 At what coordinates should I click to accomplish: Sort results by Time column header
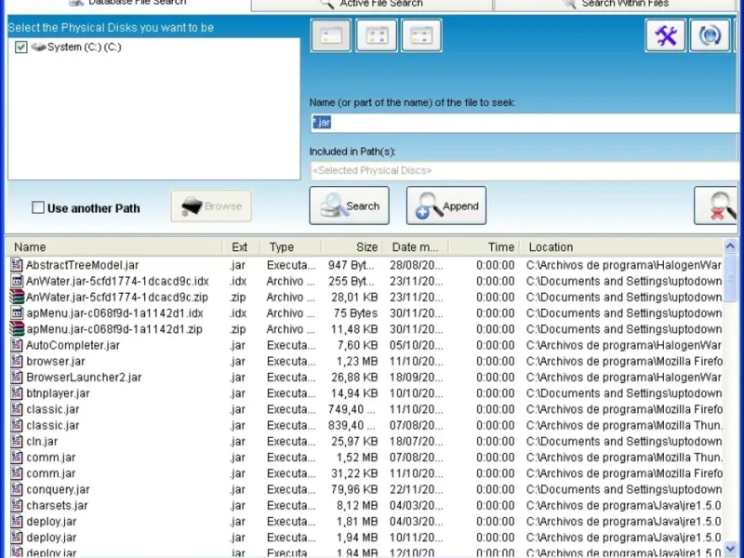click(x=484, y=247)
